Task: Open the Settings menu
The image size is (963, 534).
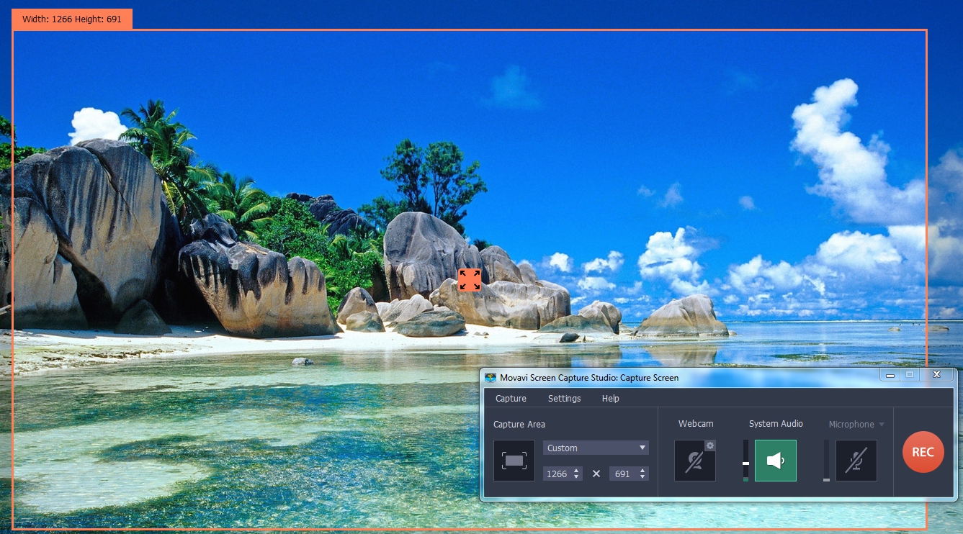Action: (565, 399)
